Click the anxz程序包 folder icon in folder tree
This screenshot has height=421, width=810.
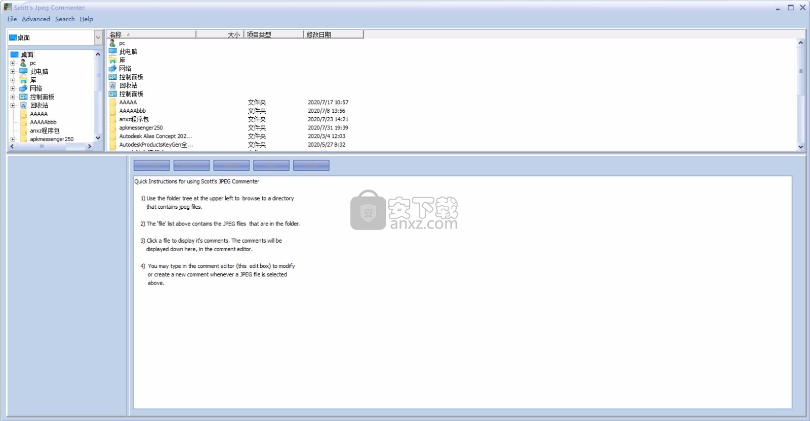[x=23, y=130]
